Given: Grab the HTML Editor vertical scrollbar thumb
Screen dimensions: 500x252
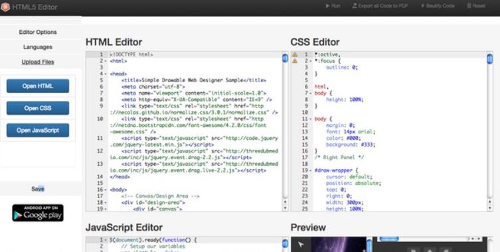Looking at the screenshot, I should [285, 58].
